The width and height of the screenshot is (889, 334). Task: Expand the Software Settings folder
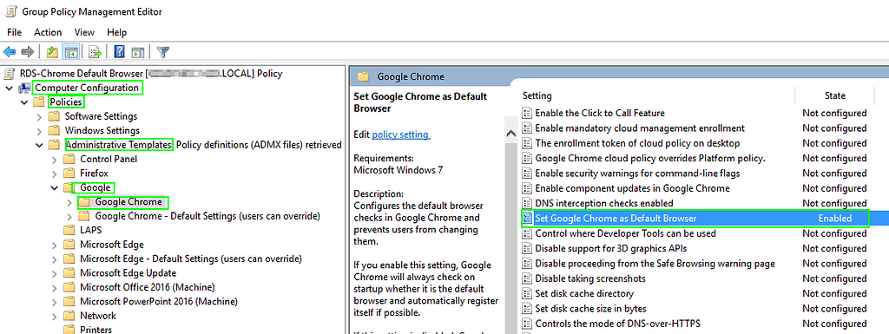40,116
